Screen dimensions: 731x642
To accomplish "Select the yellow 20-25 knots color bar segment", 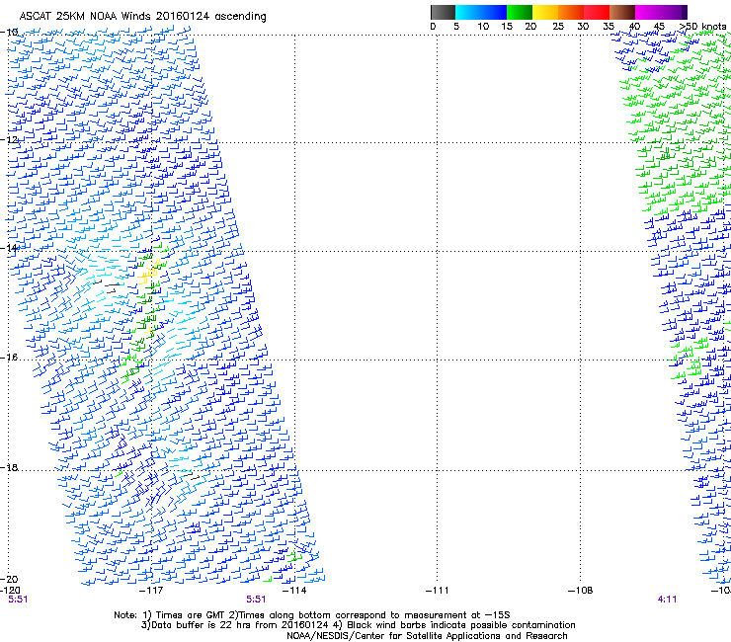I will coord(545,12).
